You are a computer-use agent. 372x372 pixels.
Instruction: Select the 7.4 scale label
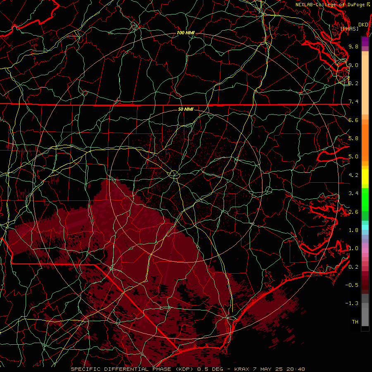[353, 102]
